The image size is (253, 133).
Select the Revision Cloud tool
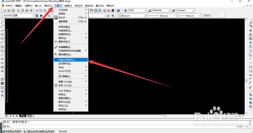(x=2, y=51)
